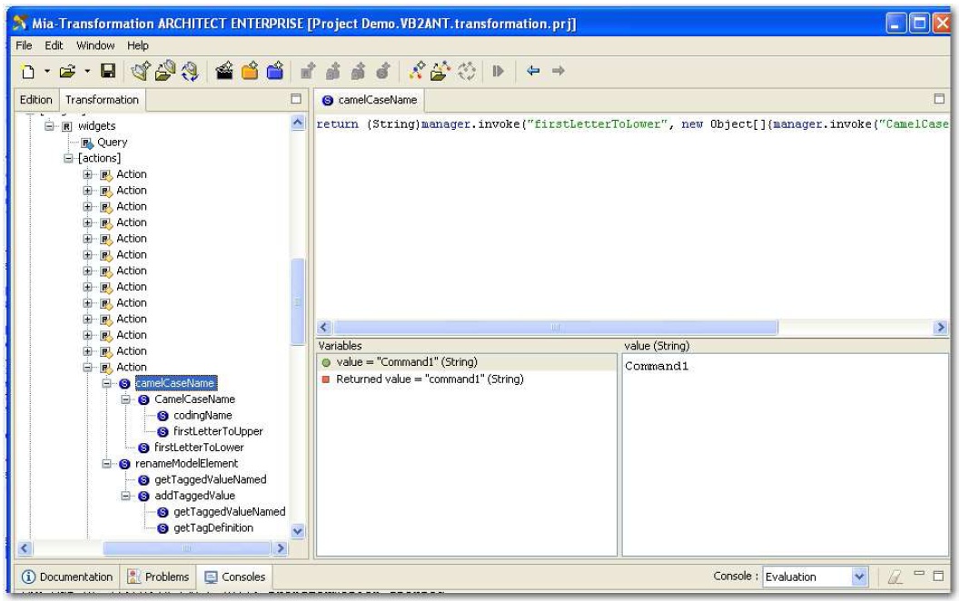This screenshot has height=601, width=960.
Task: Collapse the addTaggedValue tree node
Action: click(124, 496)
